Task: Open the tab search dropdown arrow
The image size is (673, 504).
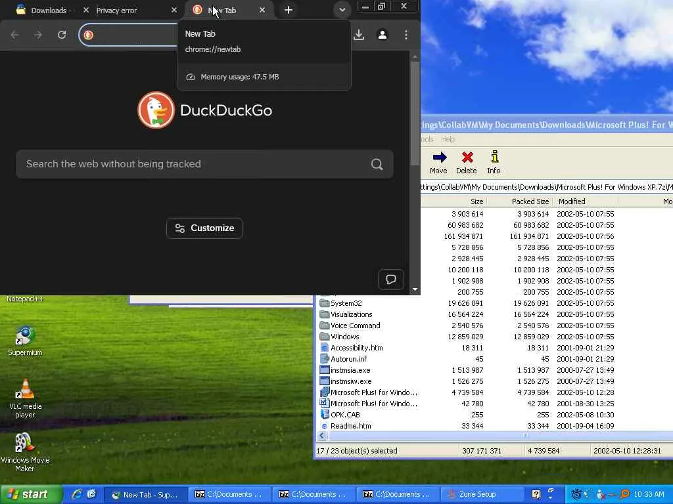Action: 342,10
